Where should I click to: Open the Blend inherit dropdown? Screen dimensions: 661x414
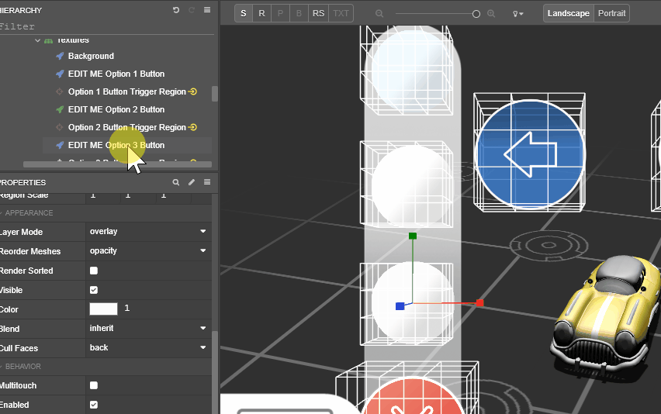(148, 329)
